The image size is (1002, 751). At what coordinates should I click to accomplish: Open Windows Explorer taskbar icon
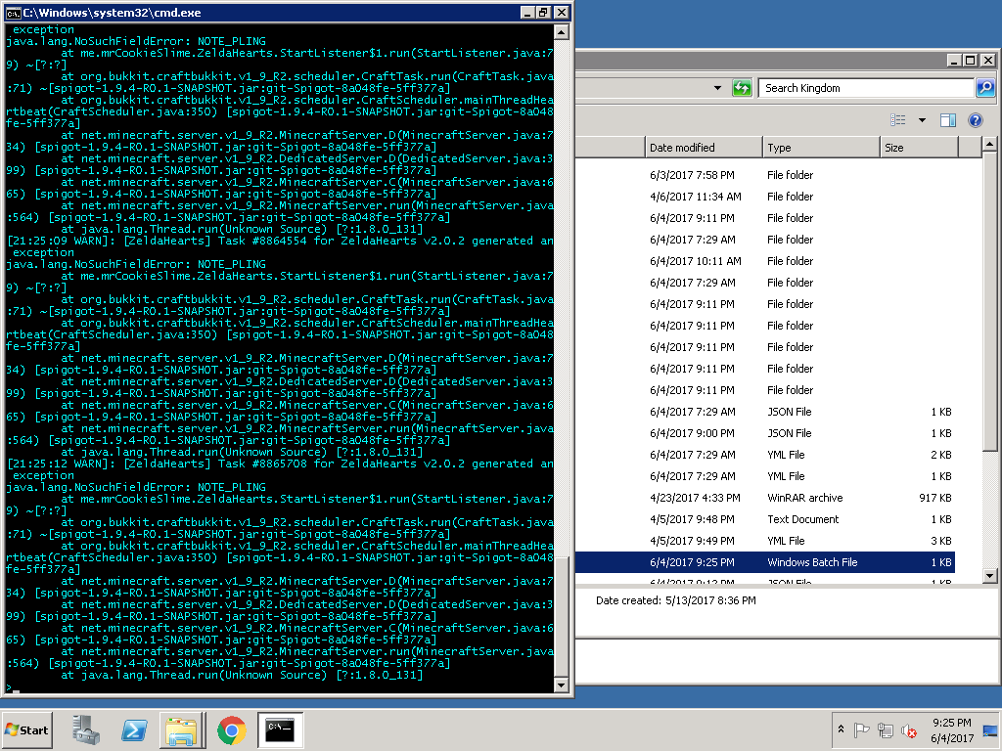[x=182, y=729]
